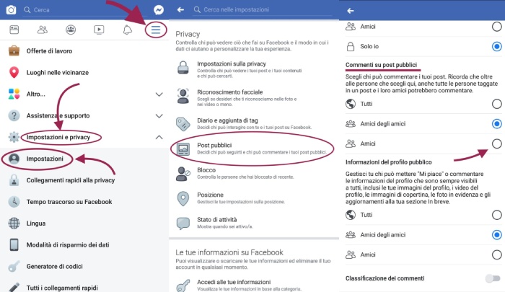
Task: Click 'Informazioni del profilo pubblico' heading
Action: pyautogui.click(x=388, y=162)
